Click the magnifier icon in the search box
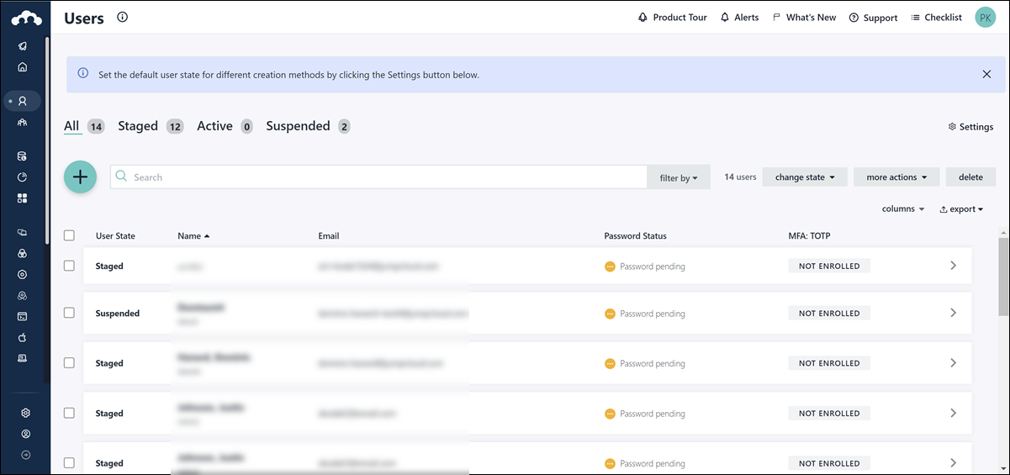 pyautogui.click(x=122, y=177)
